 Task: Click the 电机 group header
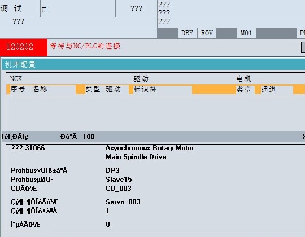click(243, 79)
